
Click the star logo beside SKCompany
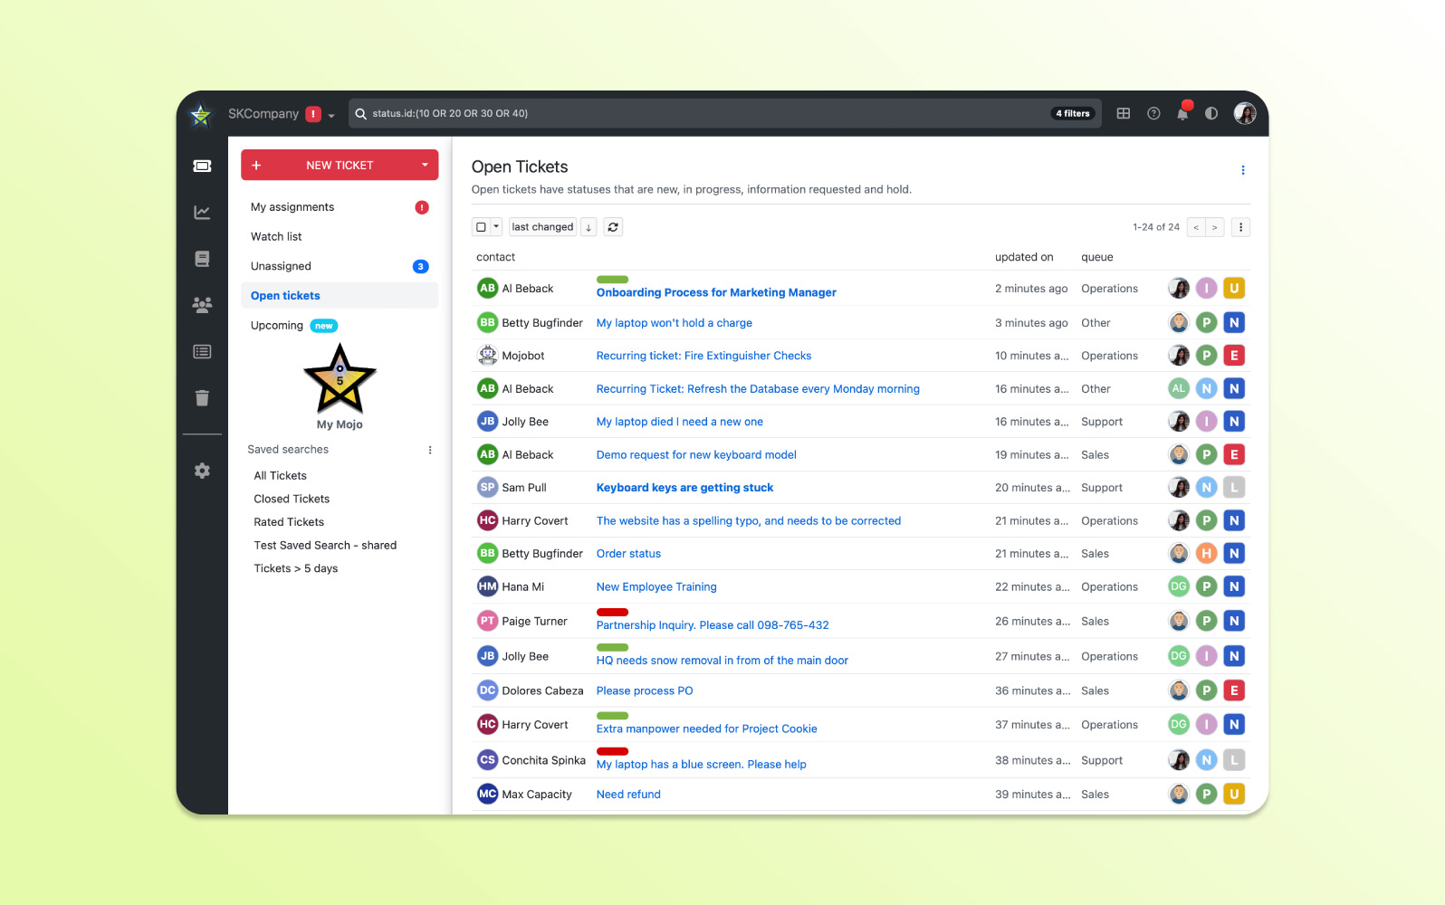201,114
